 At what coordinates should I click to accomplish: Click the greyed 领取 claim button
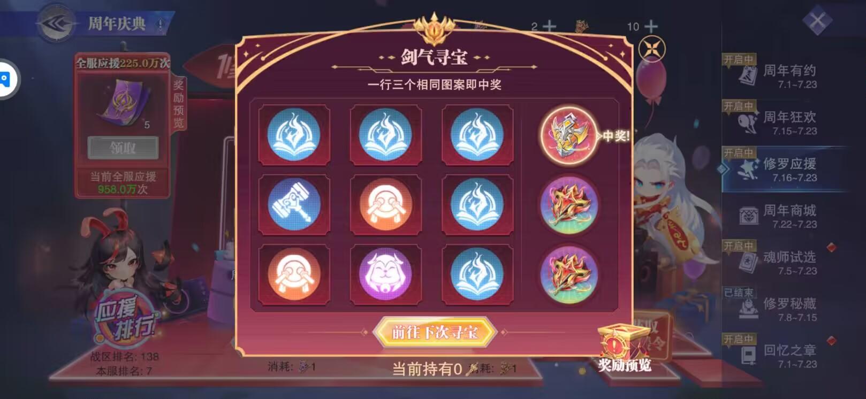click(123, 148)
